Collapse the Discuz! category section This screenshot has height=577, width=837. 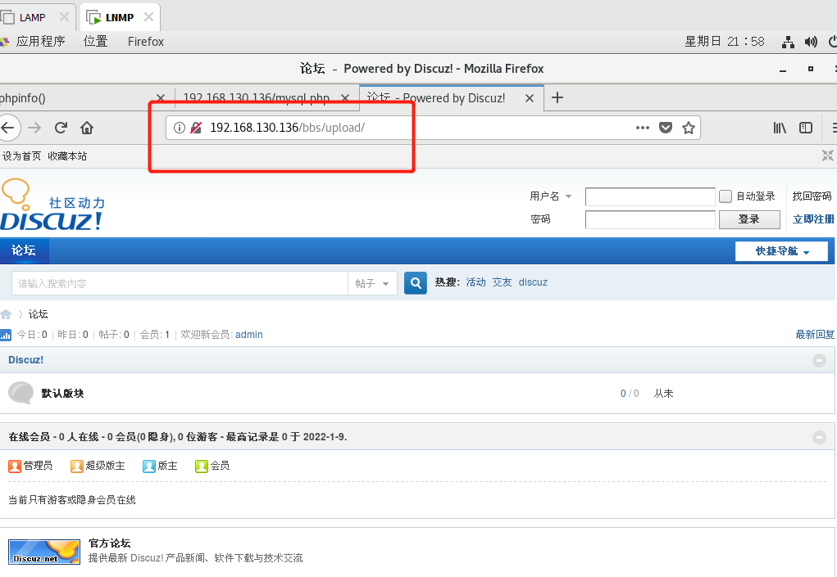(820, 361)
